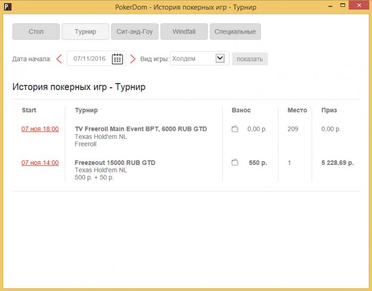Maximize the PokerDom window
Viewport: 372px width, 291px height.
tap(343, 5)
